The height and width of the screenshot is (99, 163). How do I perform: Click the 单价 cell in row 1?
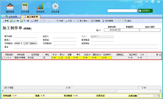79,58
